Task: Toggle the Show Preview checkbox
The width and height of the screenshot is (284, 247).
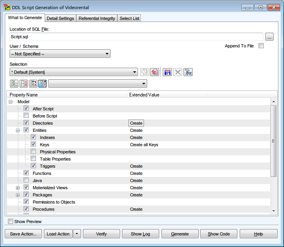Action: [x=10, y=222]
